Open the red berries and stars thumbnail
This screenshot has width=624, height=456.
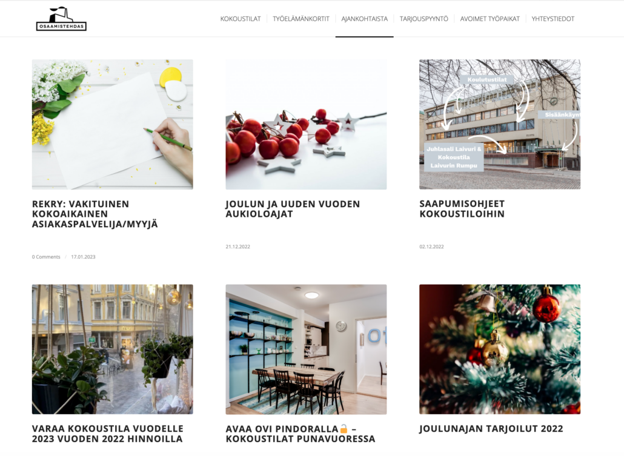click(306, 124)
